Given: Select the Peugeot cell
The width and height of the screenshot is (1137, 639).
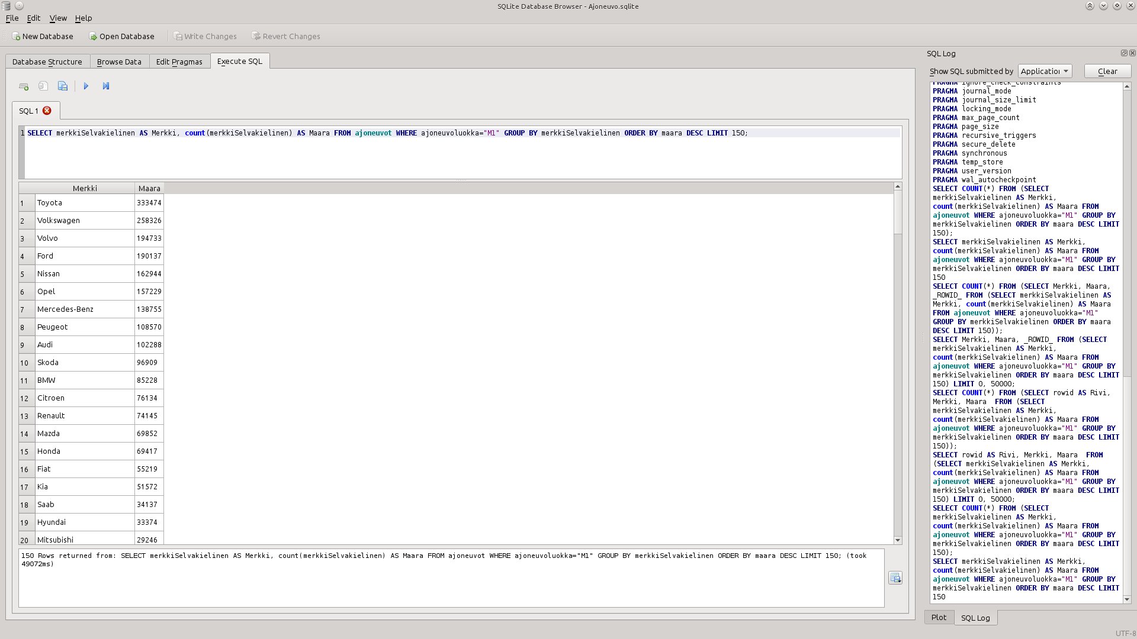Looking at the screenshot, I should point(85,327).
